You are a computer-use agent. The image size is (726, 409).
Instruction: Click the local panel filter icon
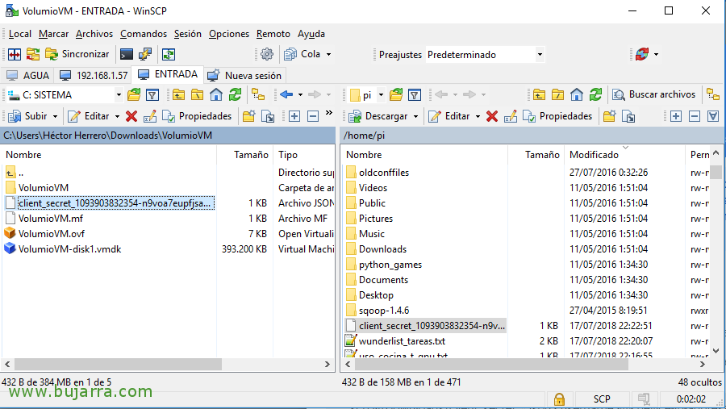pyautogui.click(x=152, y=95)
